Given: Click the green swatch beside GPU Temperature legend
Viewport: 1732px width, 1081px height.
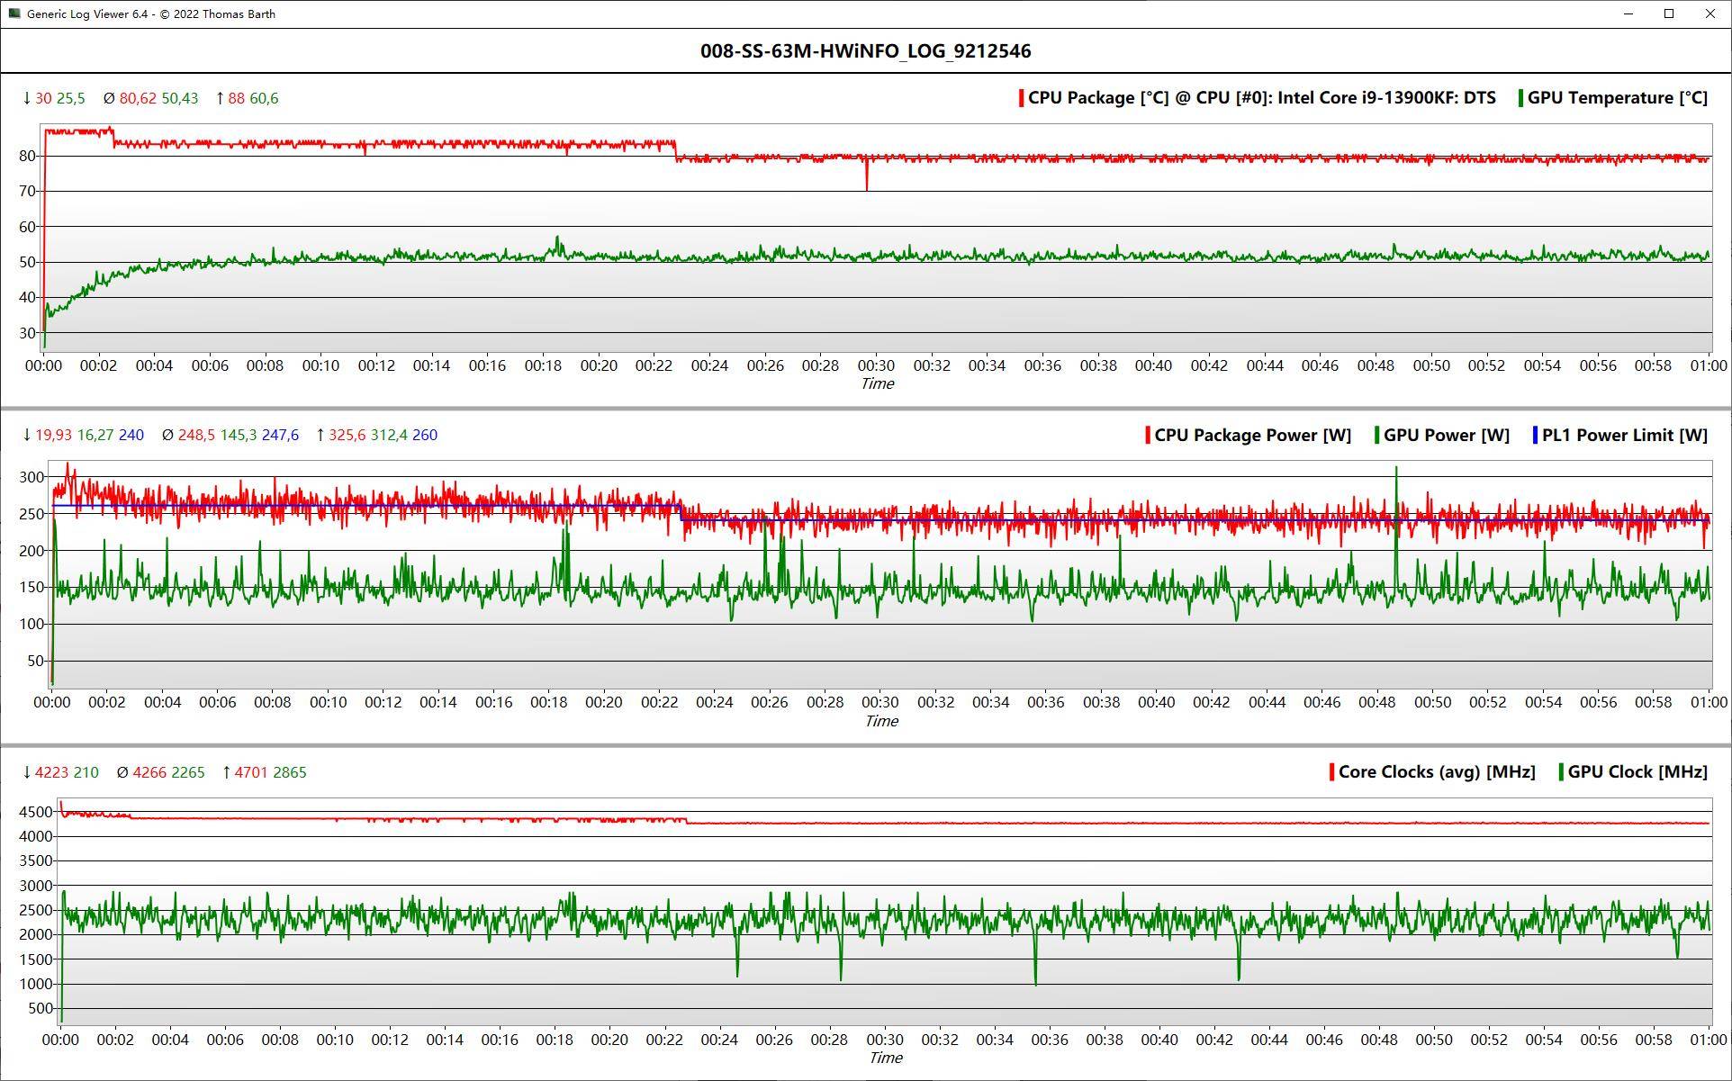Looking at the screenshot, I should click(x=1520, y=98).
